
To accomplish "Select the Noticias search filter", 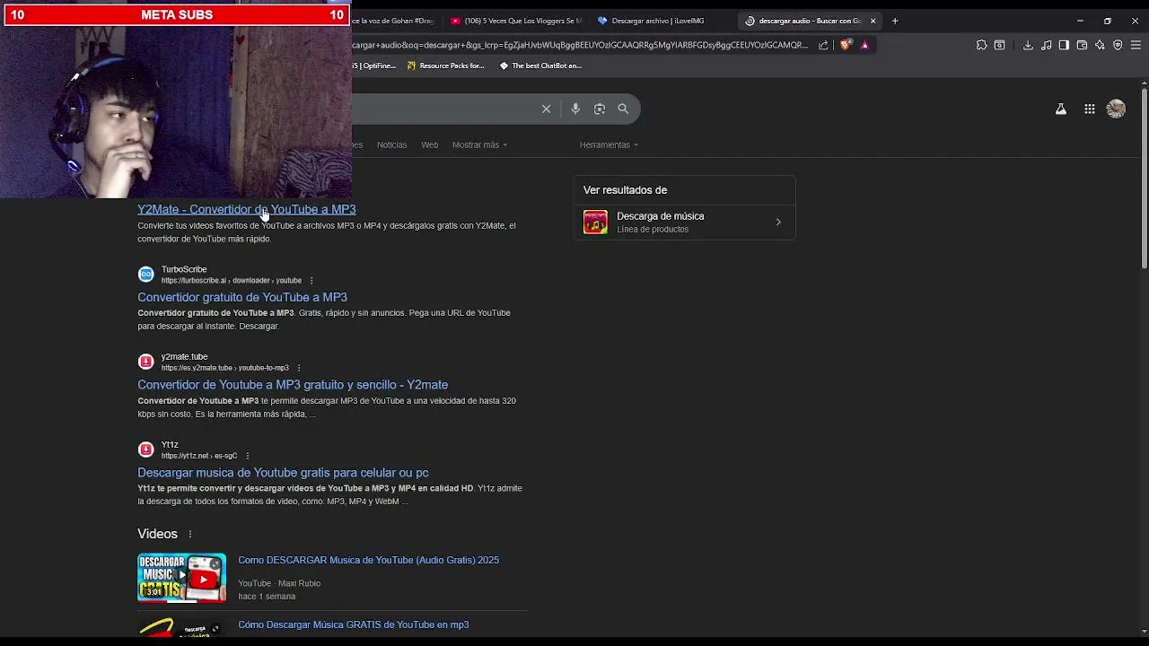I will click(391, 144).
